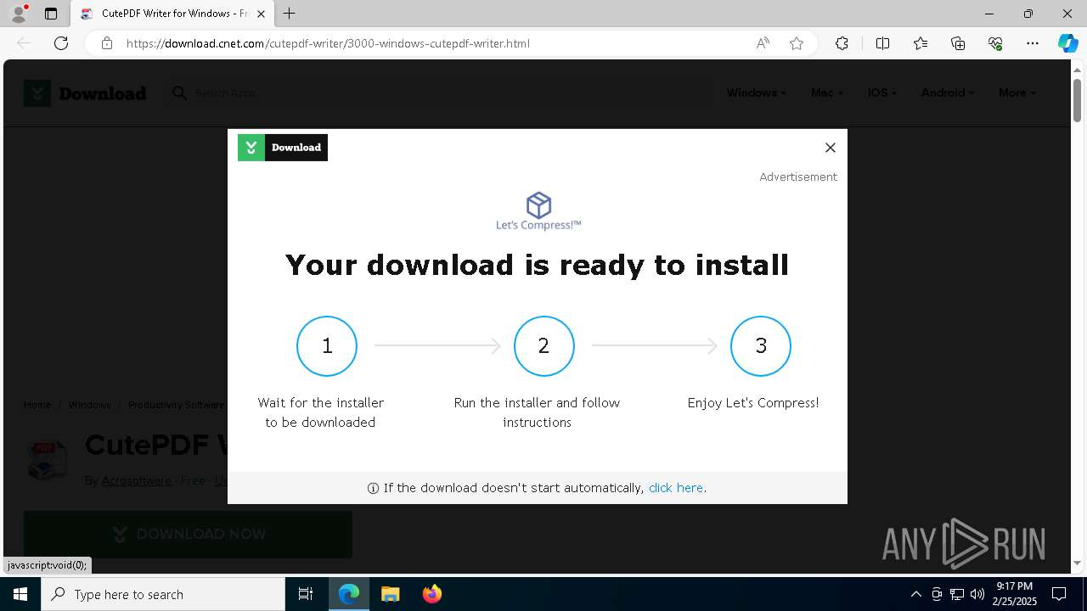1087x611 pixels.
Task: Click the Download logo in the popup
Action: click(x=283, y=148)
